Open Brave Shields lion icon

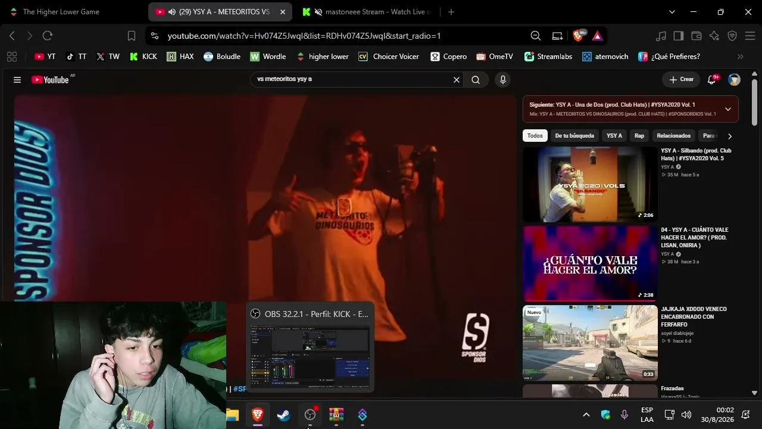click(x=578, y=36)
